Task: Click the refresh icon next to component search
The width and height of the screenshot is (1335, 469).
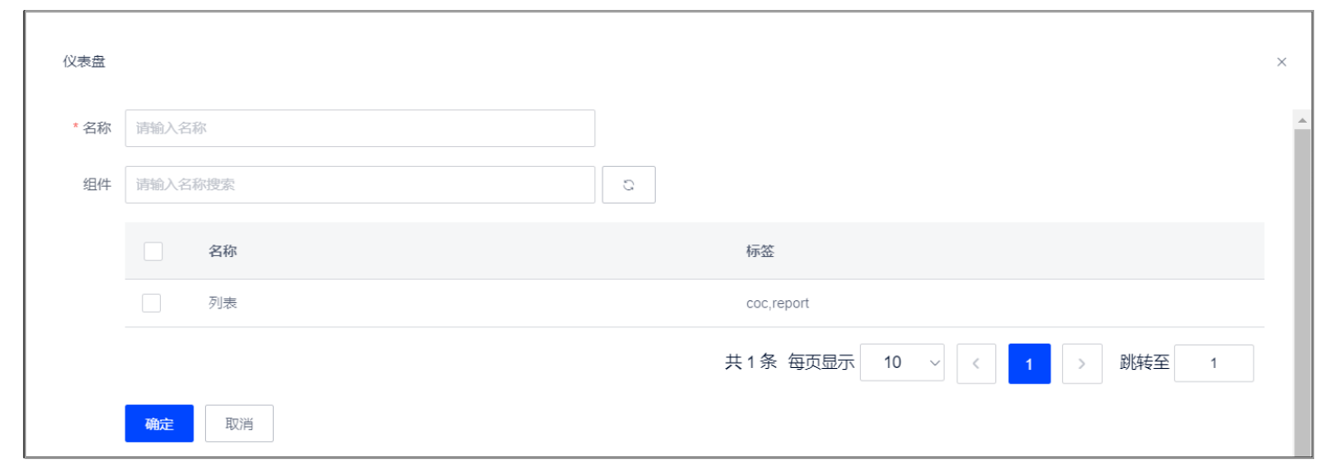Action: tap(629, 185)
